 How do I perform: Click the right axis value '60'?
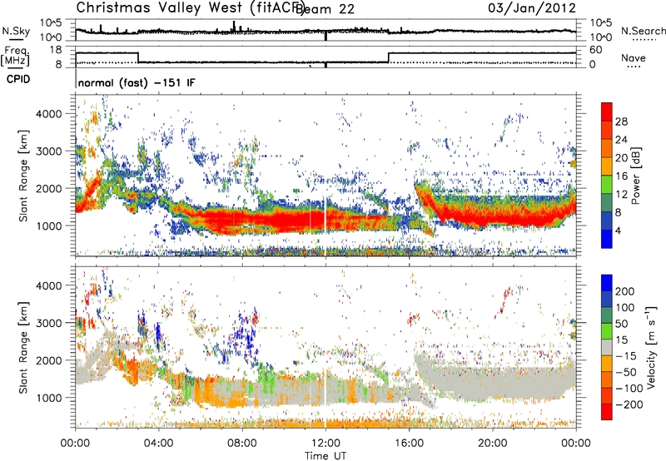[x=596, y=50]
